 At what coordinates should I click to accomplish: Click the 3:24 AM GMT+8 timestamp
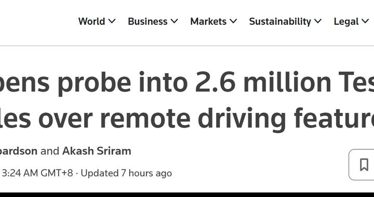(x=37, y=173)
